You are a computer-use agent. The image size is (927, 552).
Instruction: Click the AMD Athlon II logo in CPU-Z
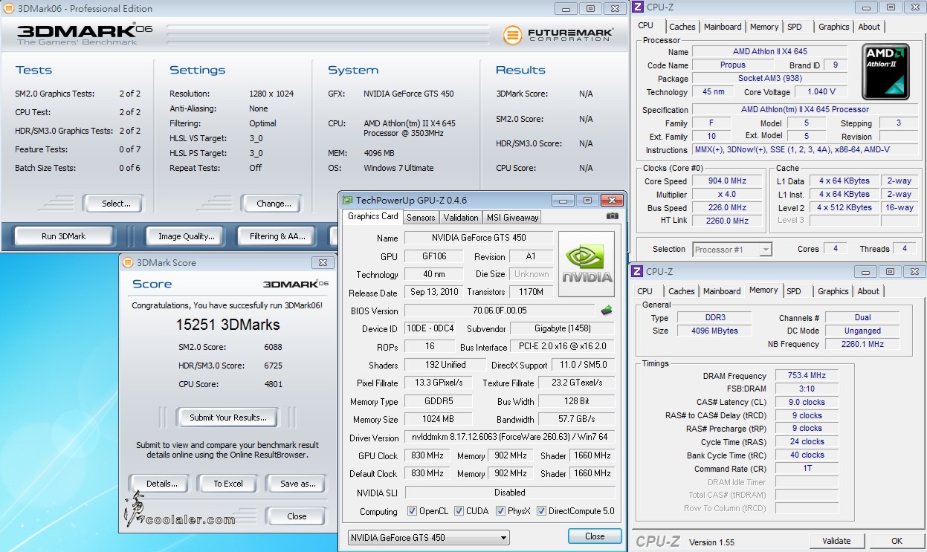tap(885, 71)
